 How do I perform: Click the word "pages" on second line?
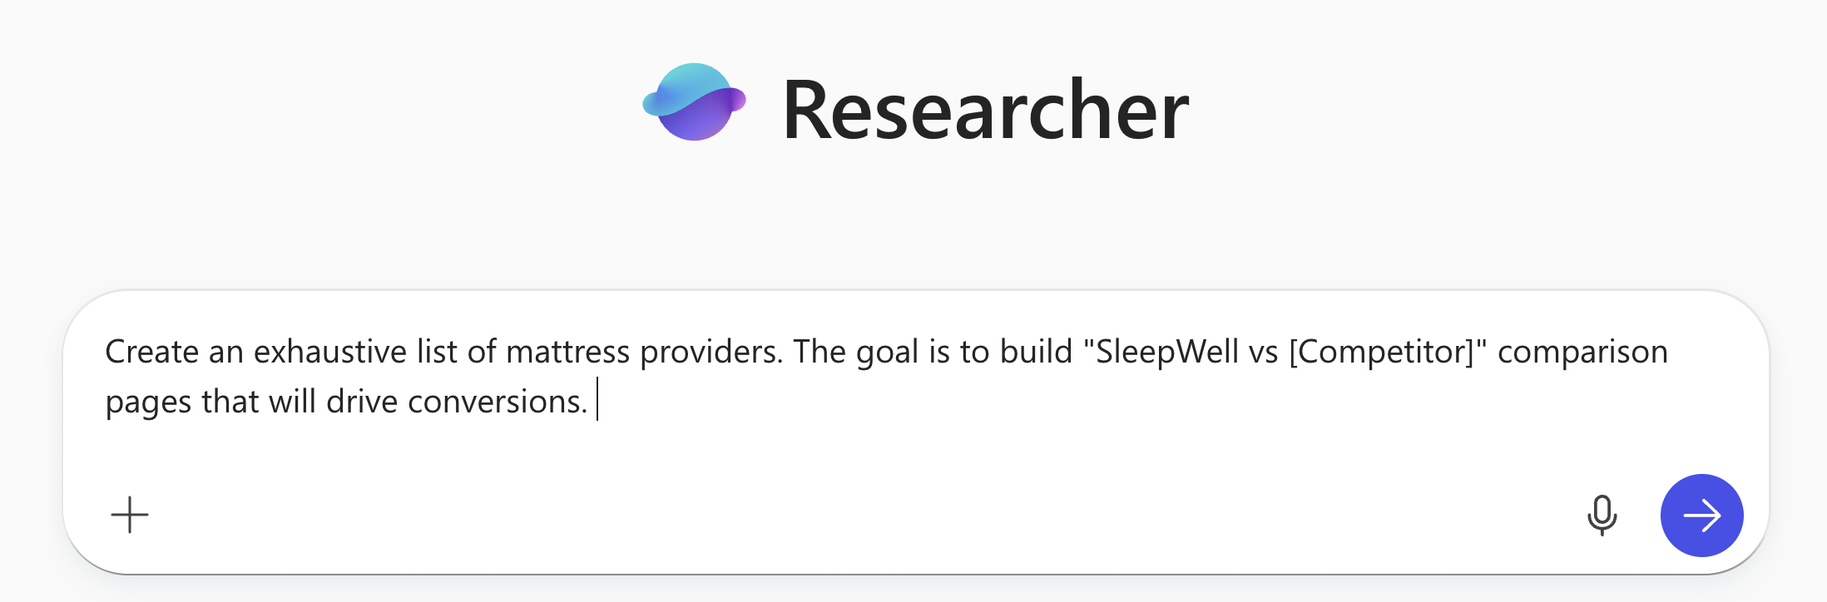click(148, 402)
